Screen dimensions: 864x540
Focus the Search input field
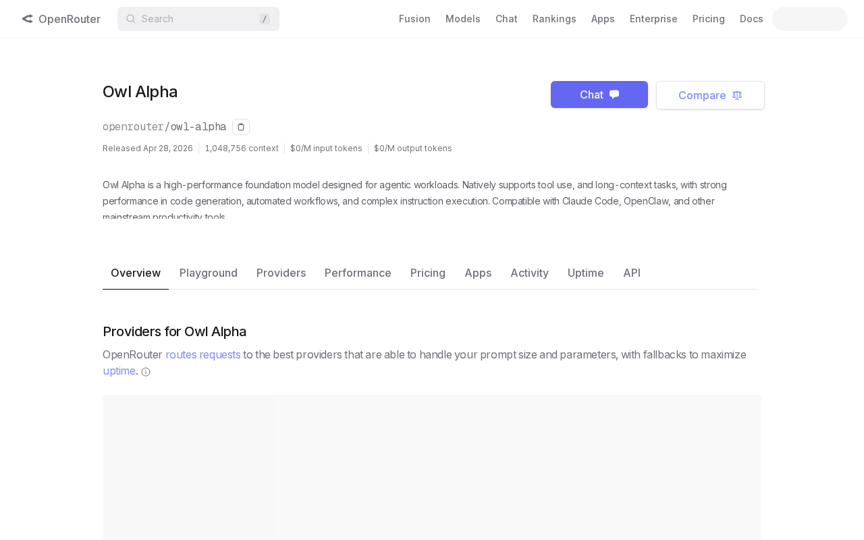point(198,19)
